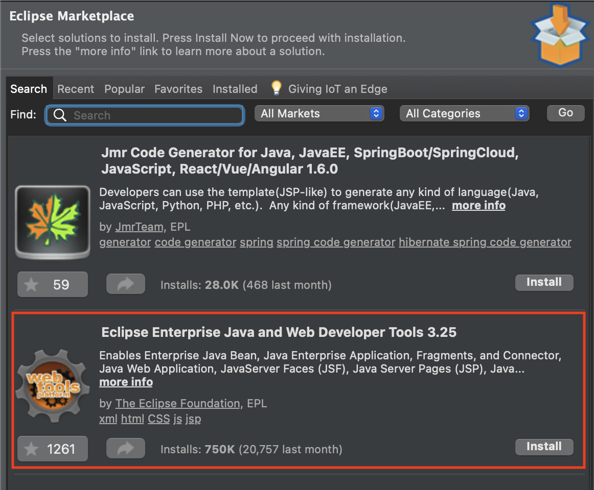Favorite Jmr Code Generator with its star
The height and width of the screenshot is (490, 594).
tap(31, 284)
